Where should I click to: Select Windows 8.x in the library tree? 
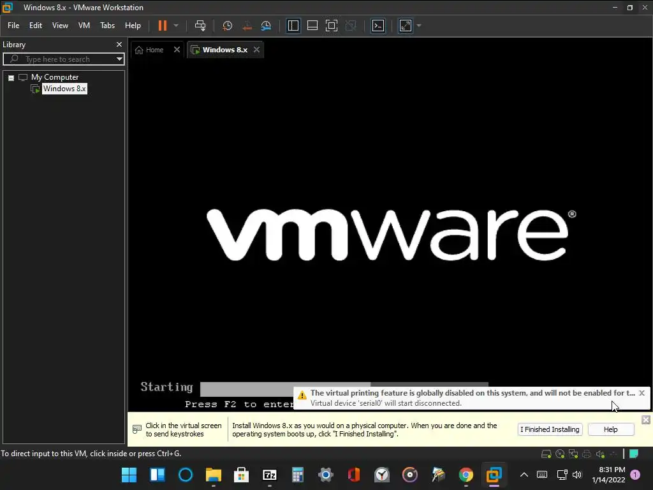click(x=64, y=89)
